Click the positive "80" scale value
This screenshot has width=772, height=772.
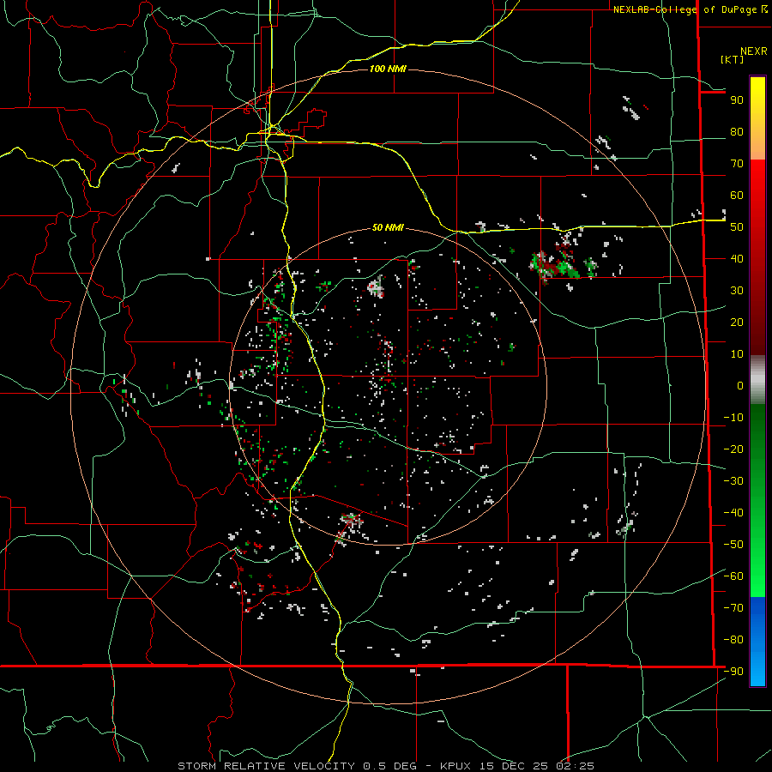[x=737, y=132]
